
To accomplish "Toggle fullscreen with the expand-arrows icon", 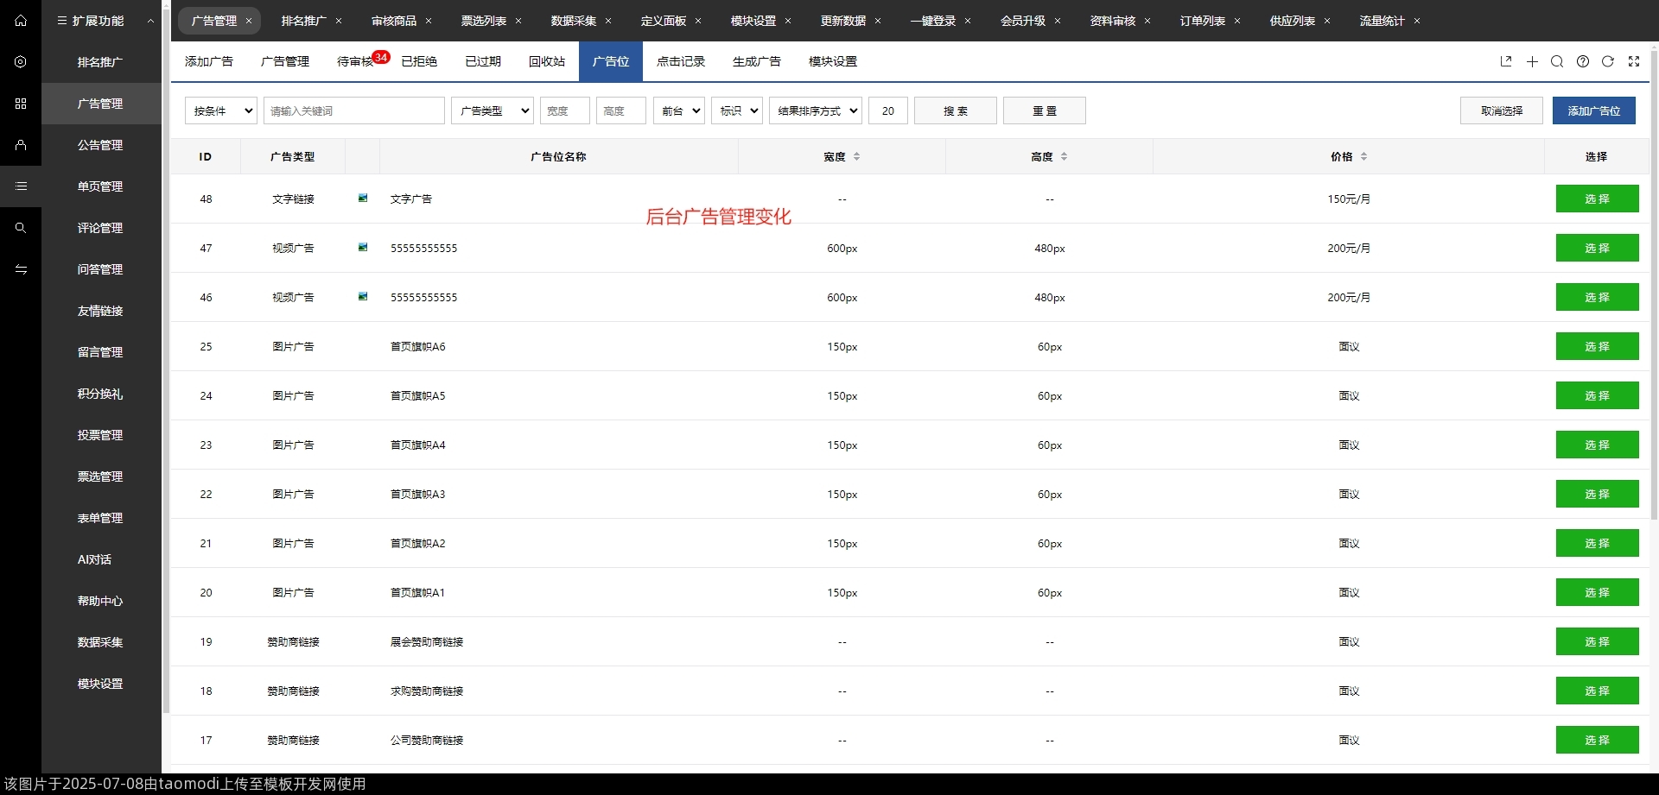I will (1633, 61).
